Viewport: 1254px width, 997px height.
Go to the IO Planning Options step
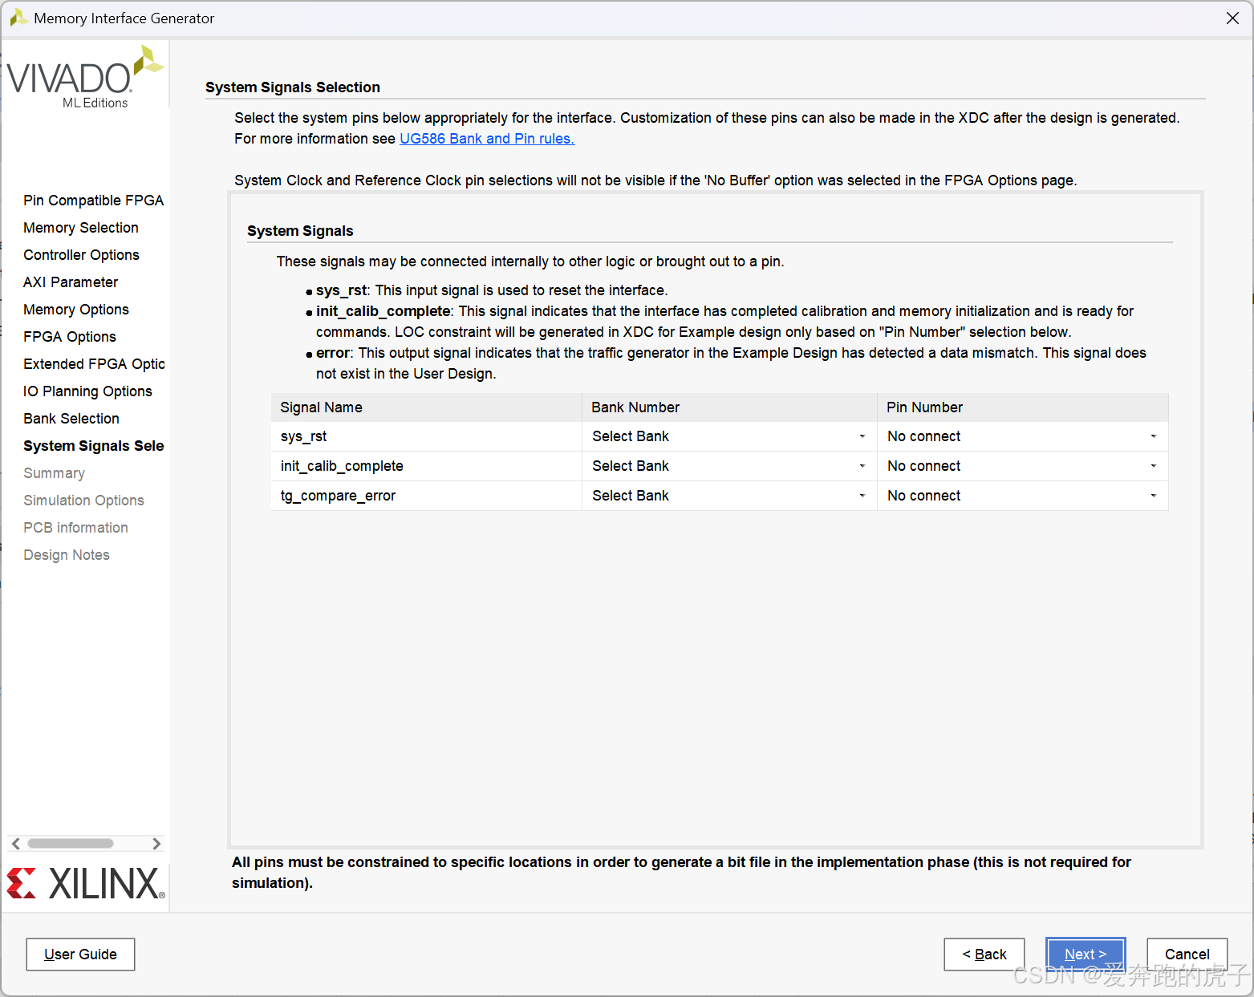point(87,391)
